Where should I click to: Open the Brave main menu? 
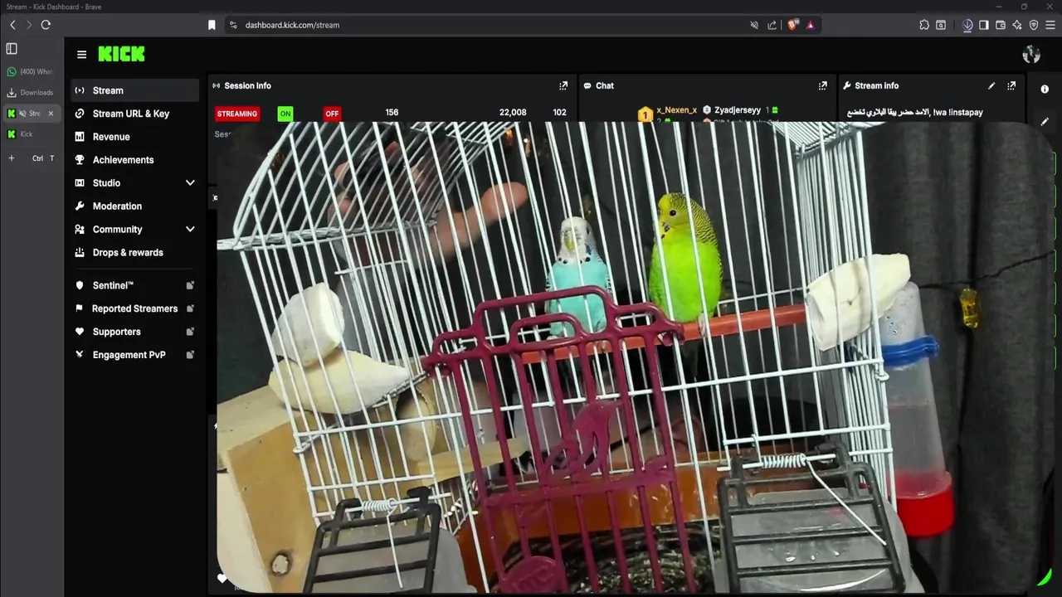pos(1050,25)
